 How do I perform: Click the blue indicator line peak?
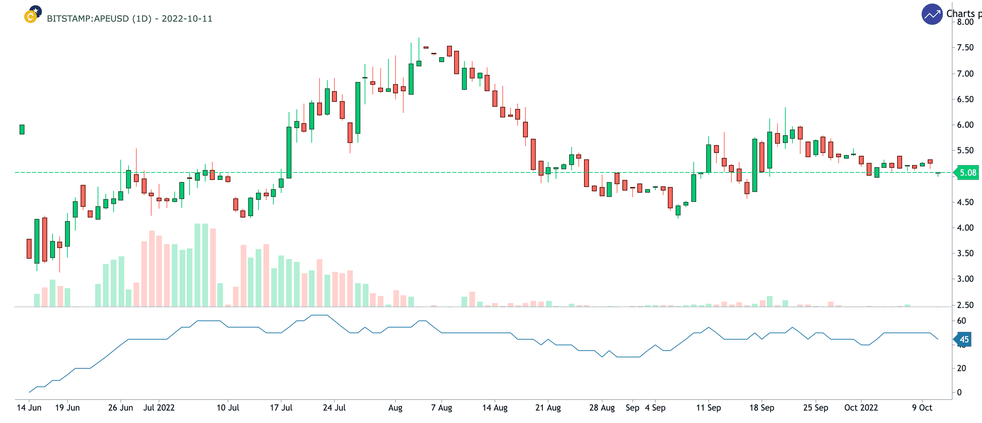coord(320,315)
